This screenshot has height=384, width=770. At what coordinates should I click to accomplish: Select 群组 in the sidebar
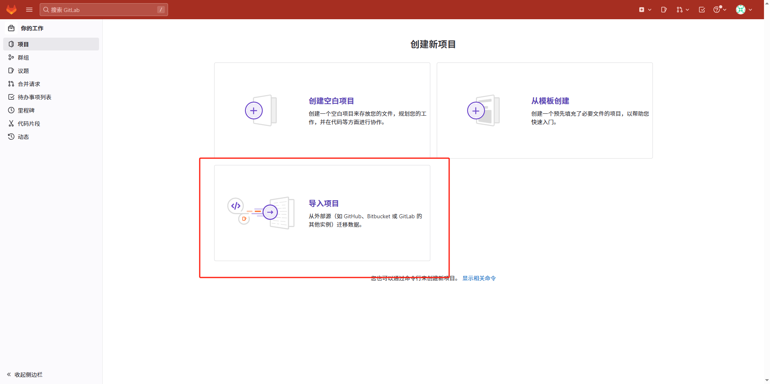click(x=51, y=57)
